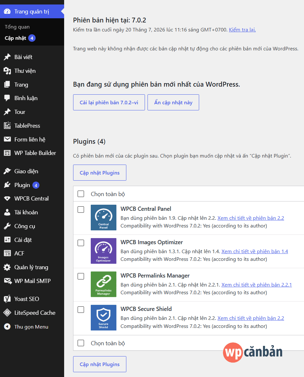
Task: Click the LiteSpeed Cache diamond icon
Action: tap(7, 313)
